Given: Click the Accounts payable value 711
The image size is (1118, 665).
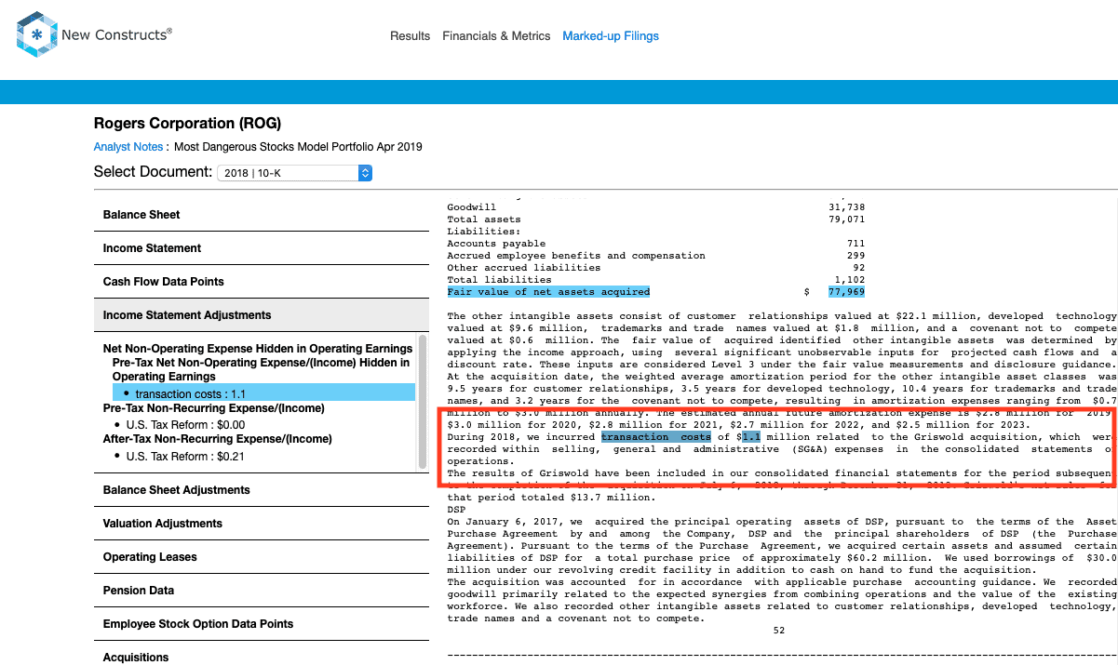Looking at the screenshot, I should point(855,244).
